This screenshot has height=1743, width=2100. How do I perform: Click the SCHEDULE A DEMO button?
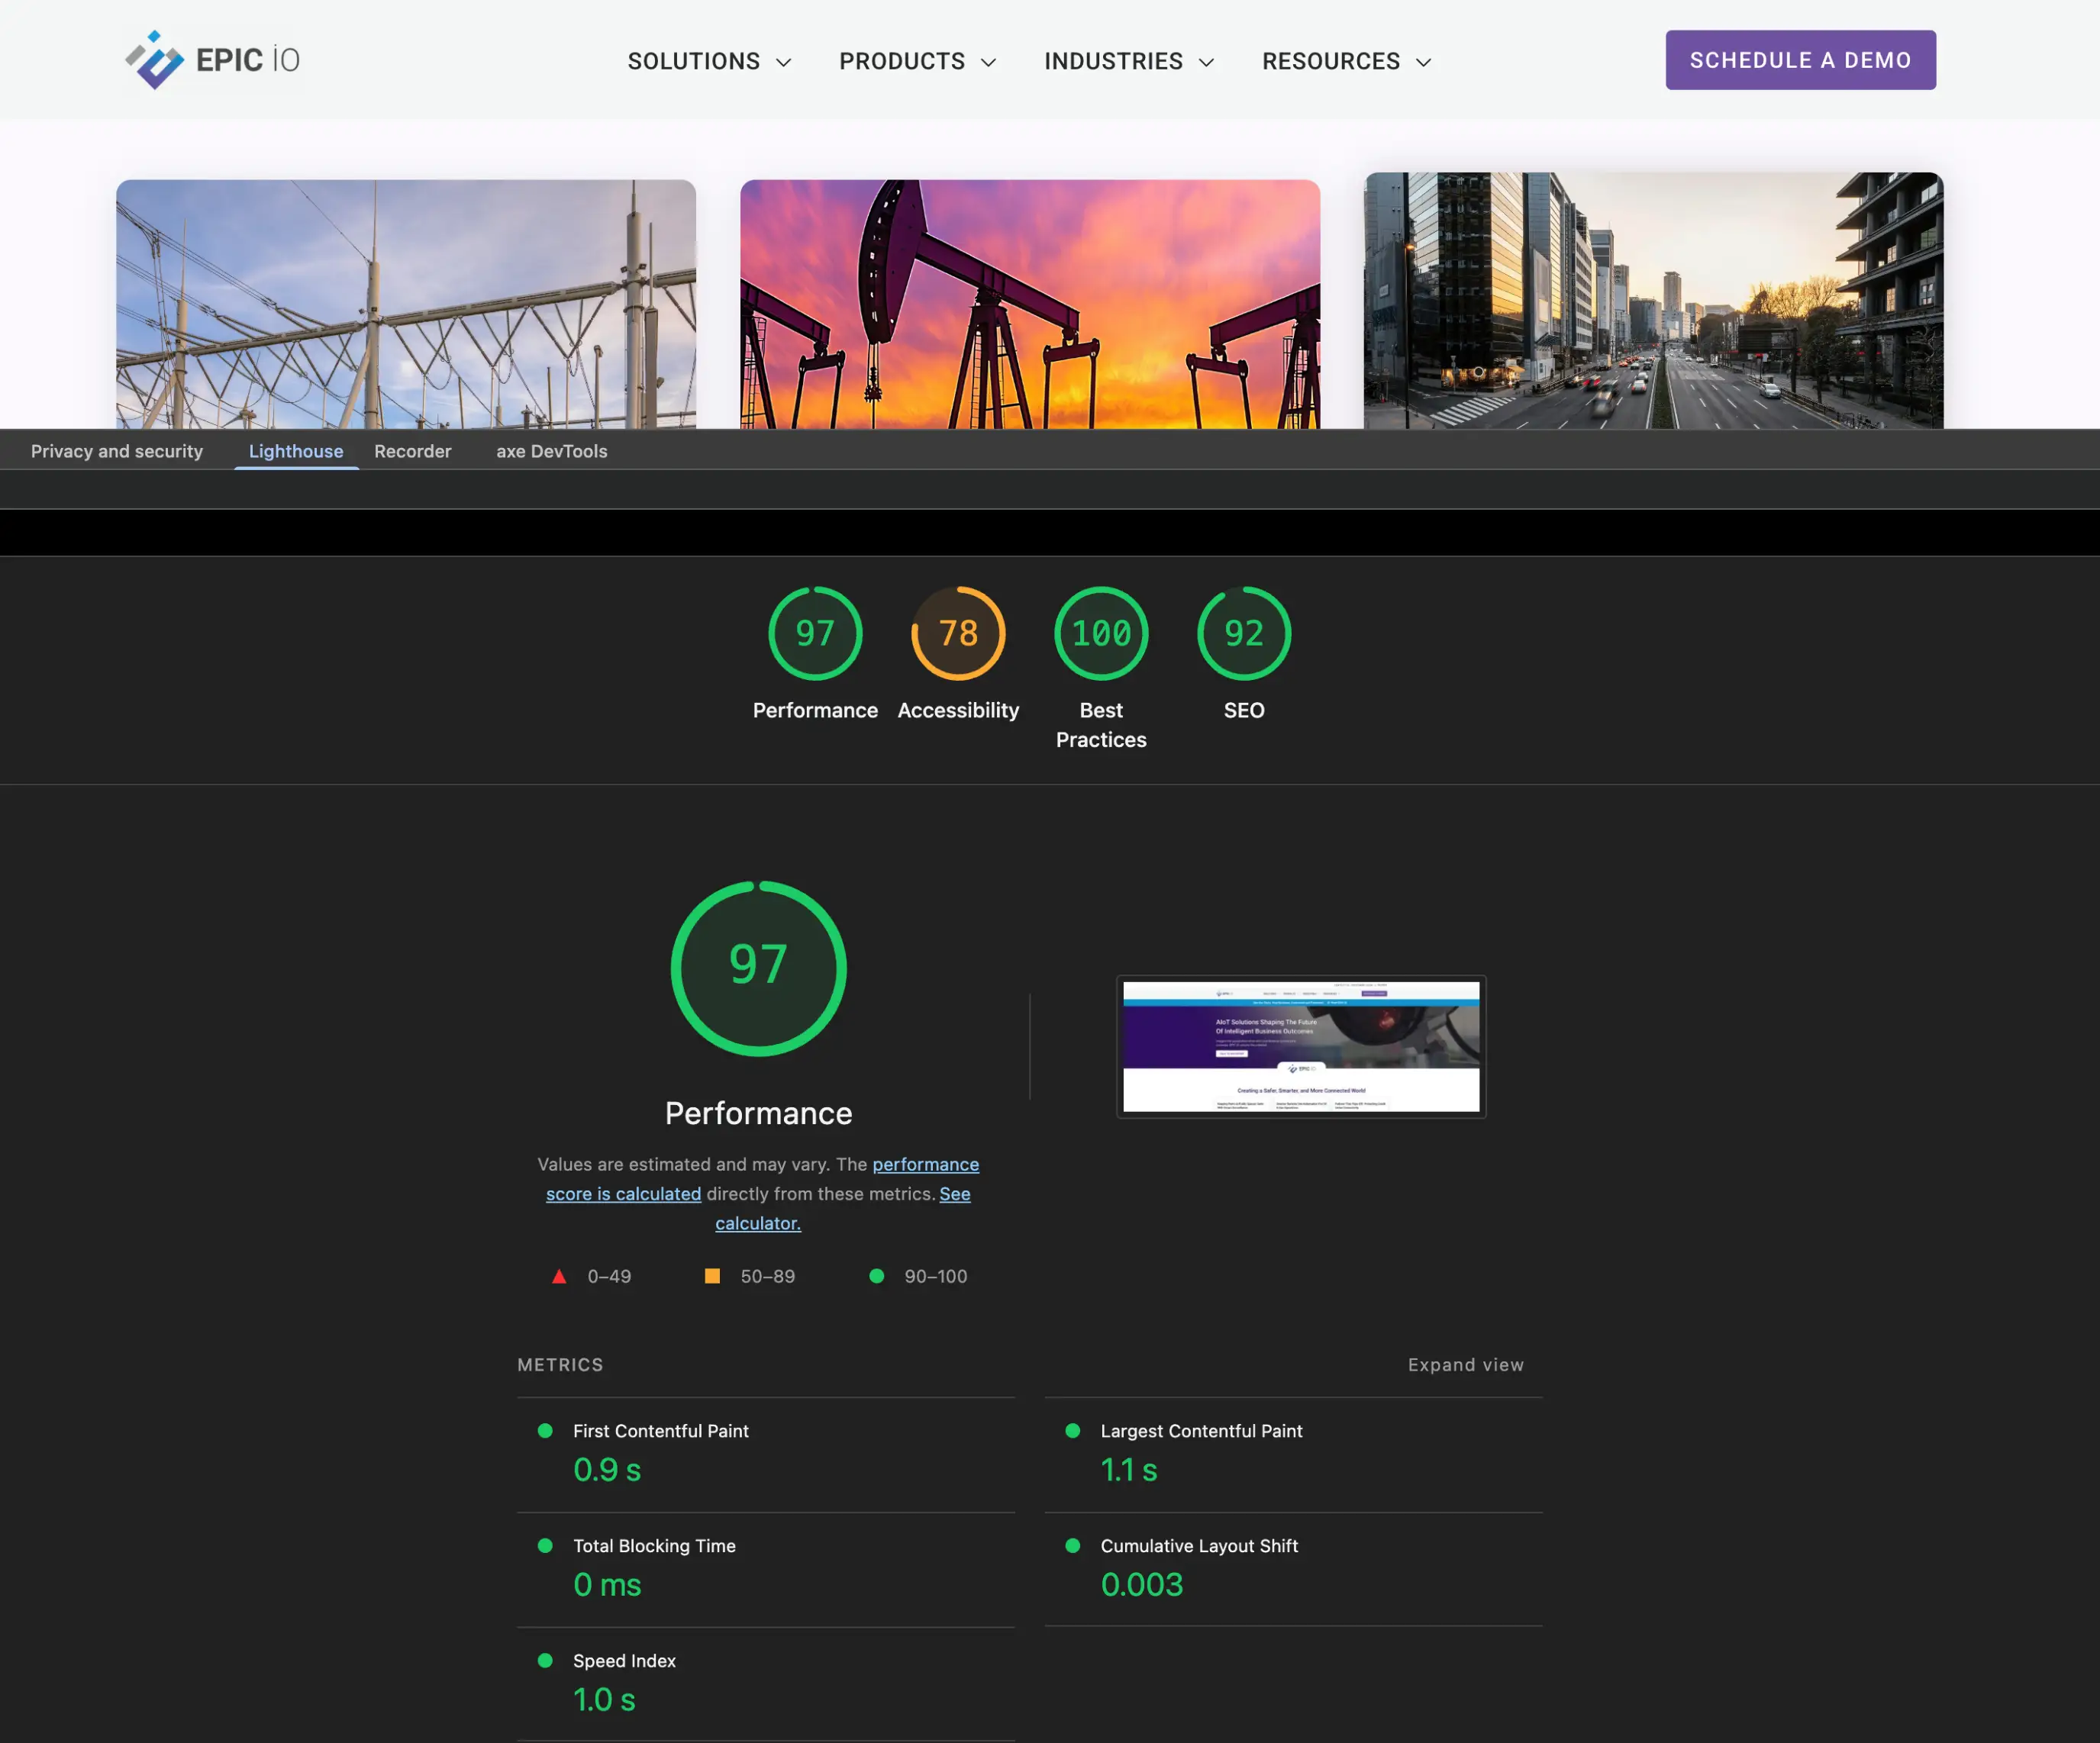1800,60
